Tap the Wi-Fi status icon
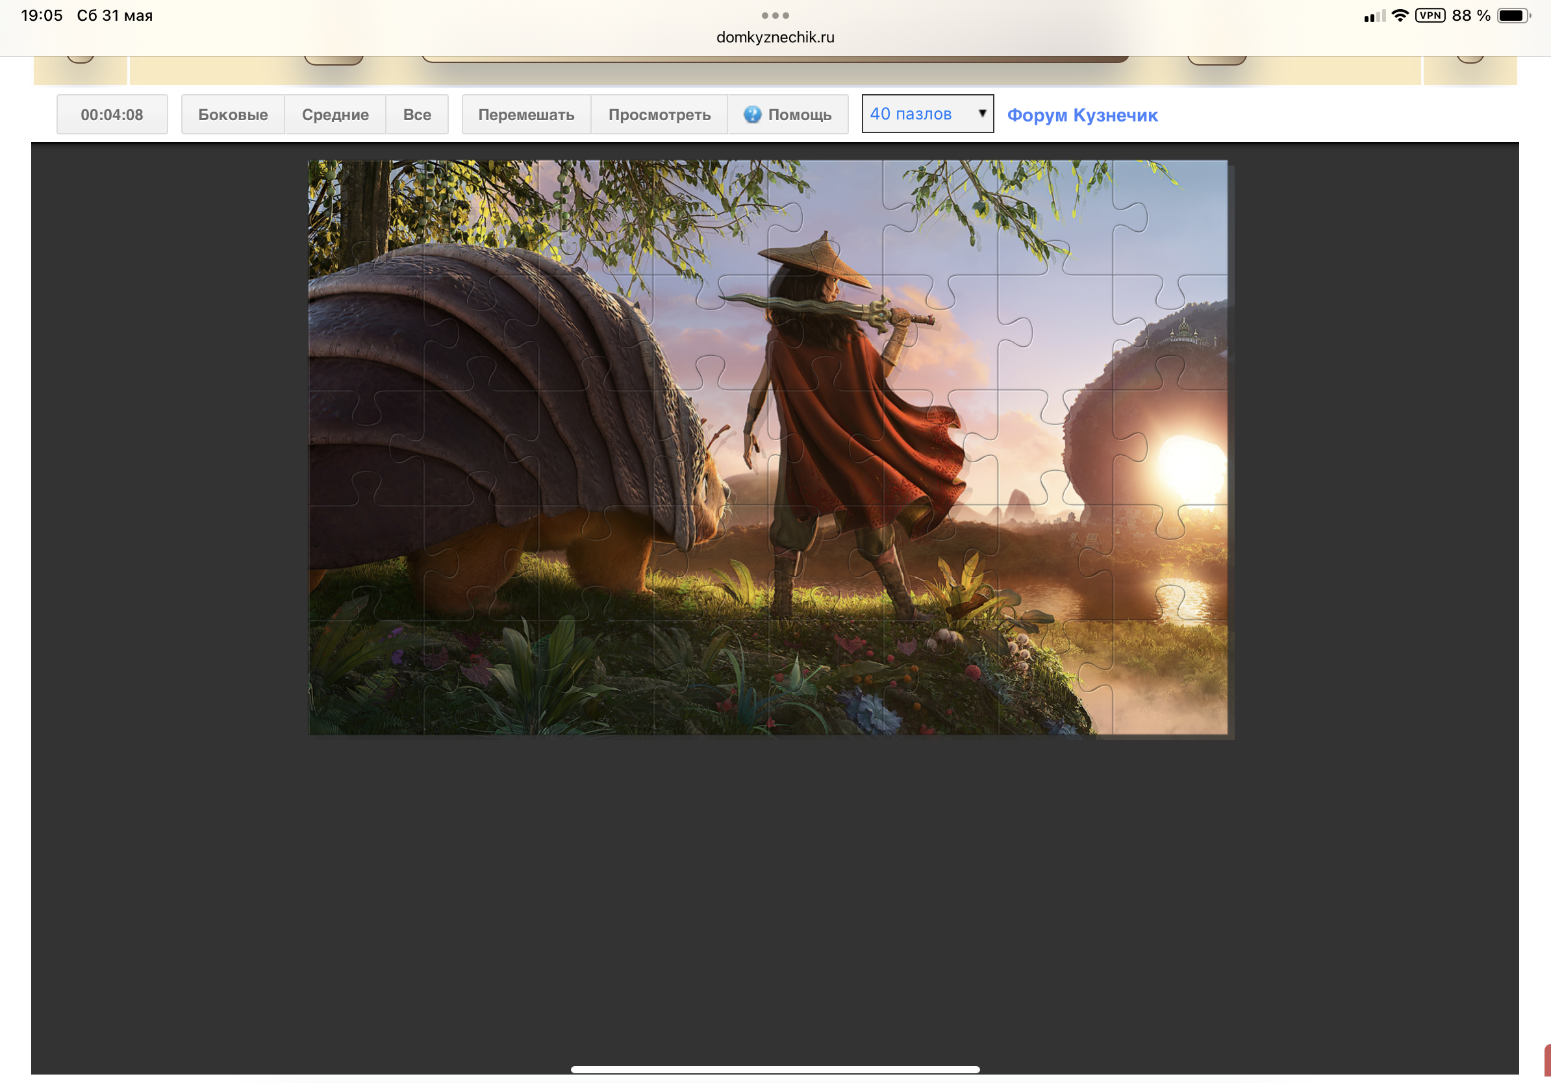The height and width of the screenshot is (1083, 1551). (1400, 16)
